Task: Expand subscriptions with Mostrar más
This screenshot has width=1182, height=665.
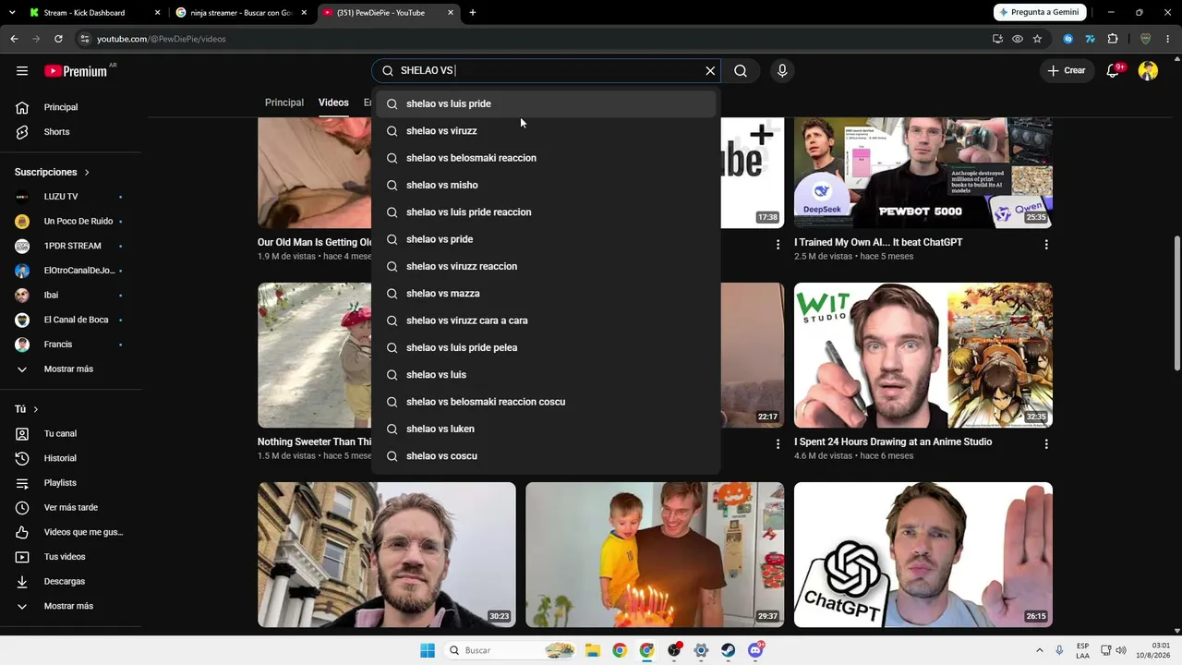Action: click(70, 369)
